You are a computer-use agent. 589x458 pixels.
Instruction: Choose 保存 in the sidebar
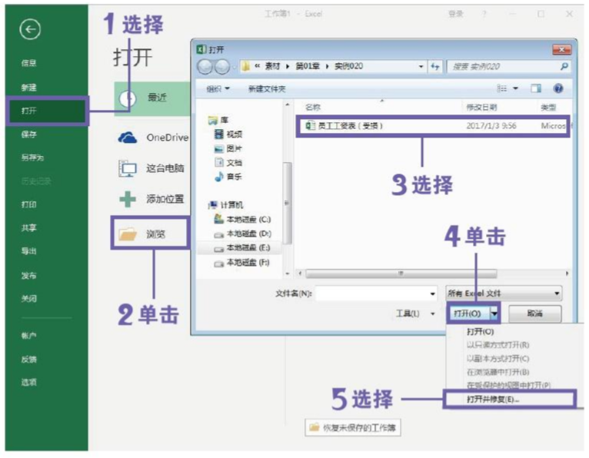coord(29,134)
